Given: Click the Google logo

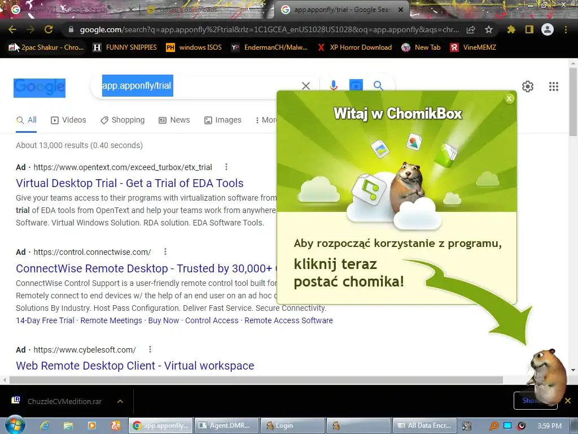Looking at the screenshot, I should click(40, 88).
